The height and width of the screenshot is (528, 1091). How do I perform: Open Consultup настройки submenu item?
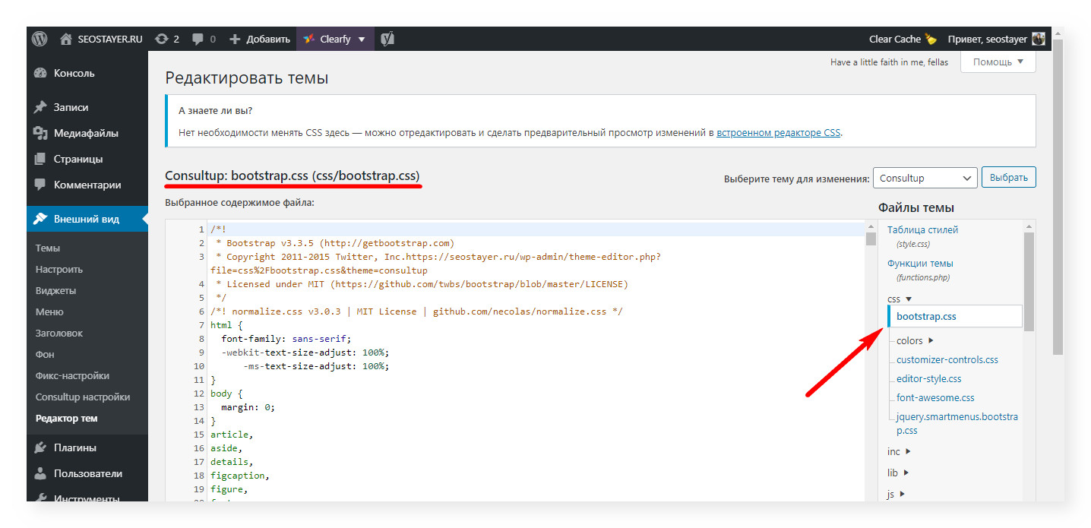(x=83, y=397)
